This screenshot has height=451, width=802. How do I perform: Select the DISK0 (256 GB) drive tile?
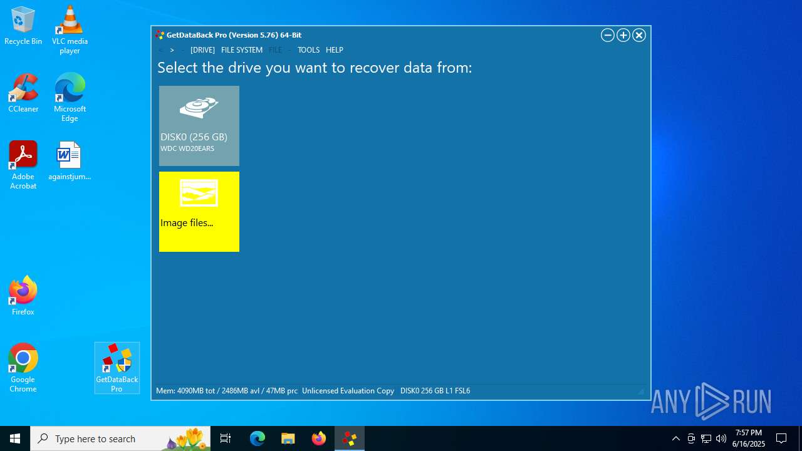[x=199, y=126]
